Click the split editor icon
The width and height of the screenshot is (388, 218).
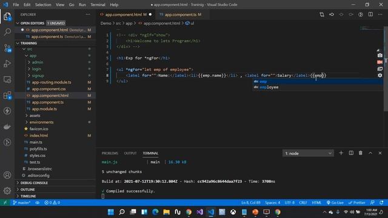[370, 15]
